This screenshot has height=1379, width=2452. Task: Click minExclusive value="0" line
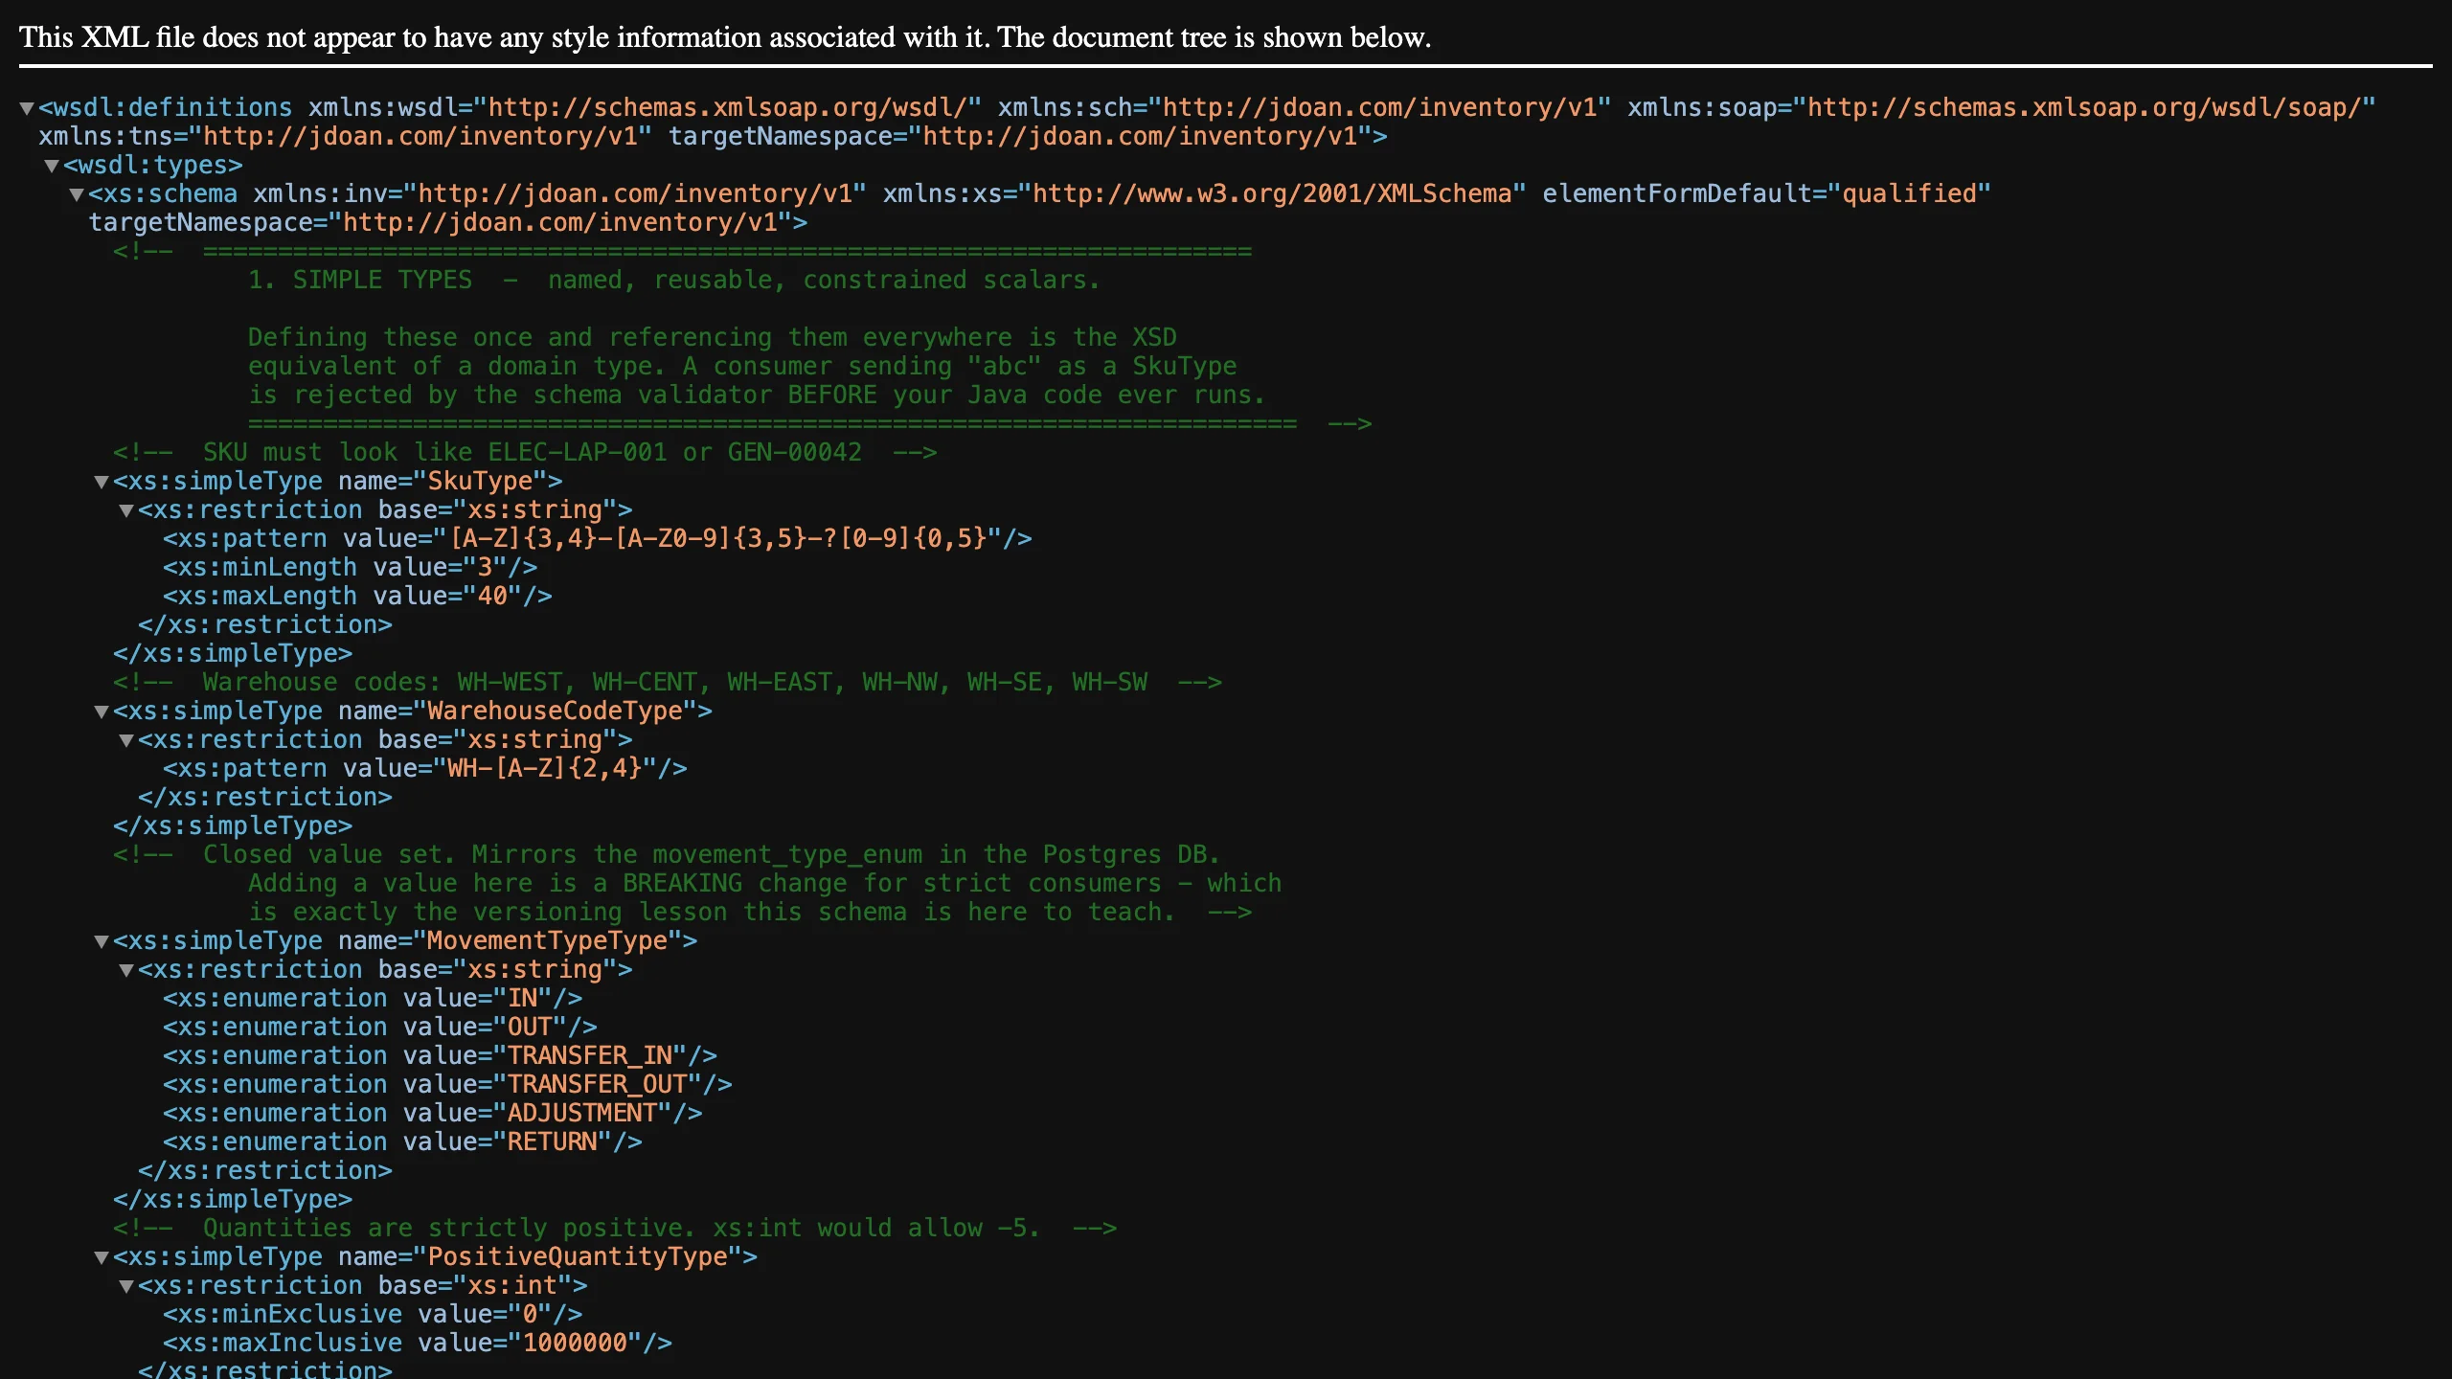pos(373,1314)
